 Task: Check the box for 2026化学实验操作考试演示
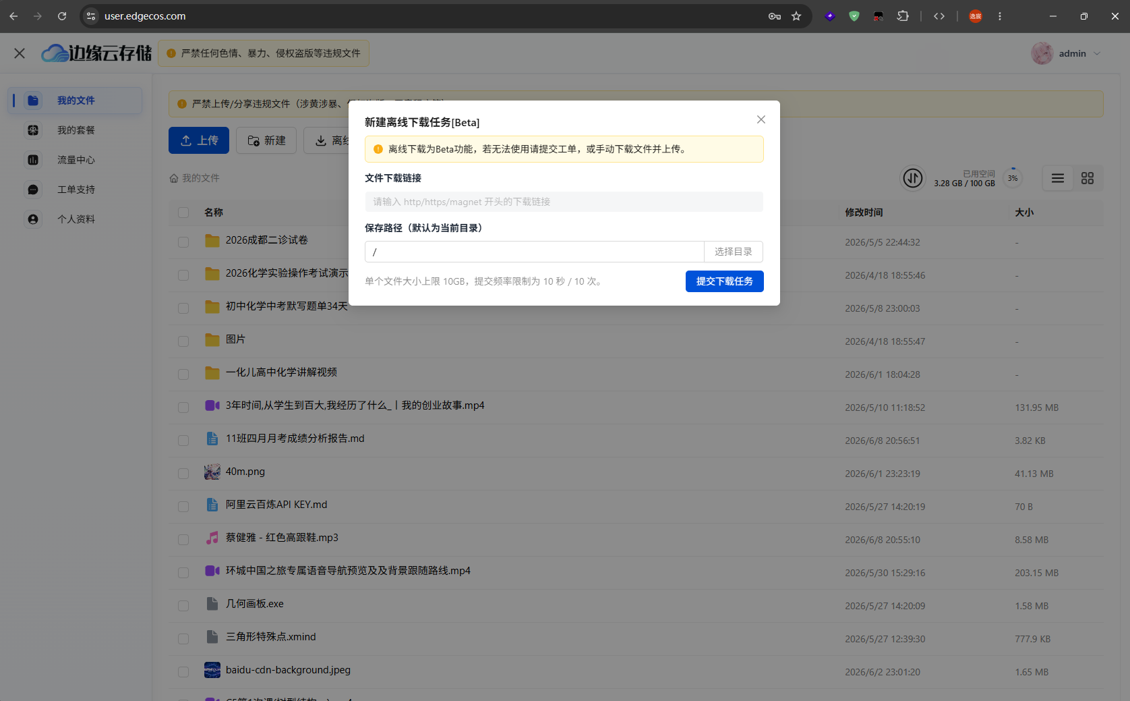click(183, 275)
